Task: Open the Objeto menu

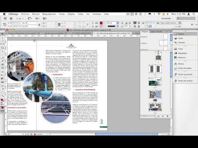Action: (x=71, y=14)
